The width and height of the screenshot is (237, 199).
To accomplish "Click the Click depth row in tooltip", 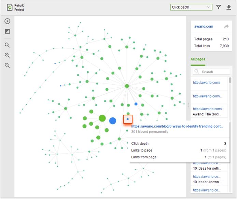I will pyautogui.click(x=179, y=144).
